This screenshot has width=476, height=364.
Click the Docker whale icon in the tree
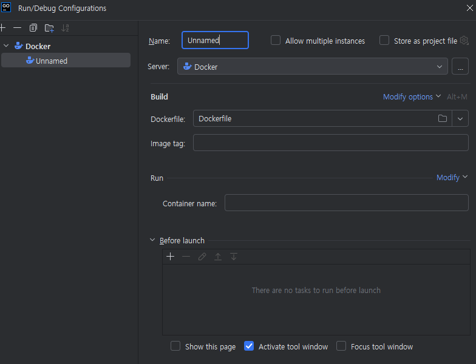tap(19, 46)
